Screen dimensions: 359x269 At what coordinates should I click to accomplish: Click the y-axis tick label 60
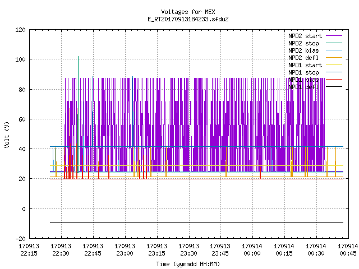pos(22,119)
